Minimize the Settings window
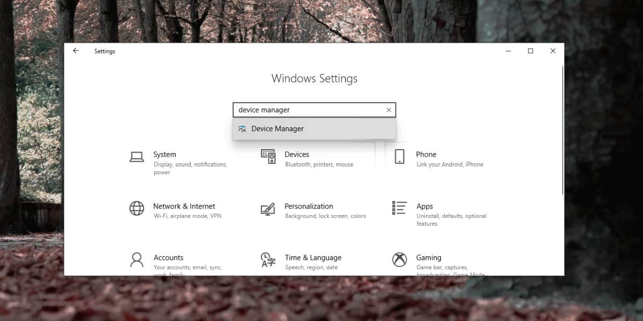This screenshot has height=321, width=643. 507,51
